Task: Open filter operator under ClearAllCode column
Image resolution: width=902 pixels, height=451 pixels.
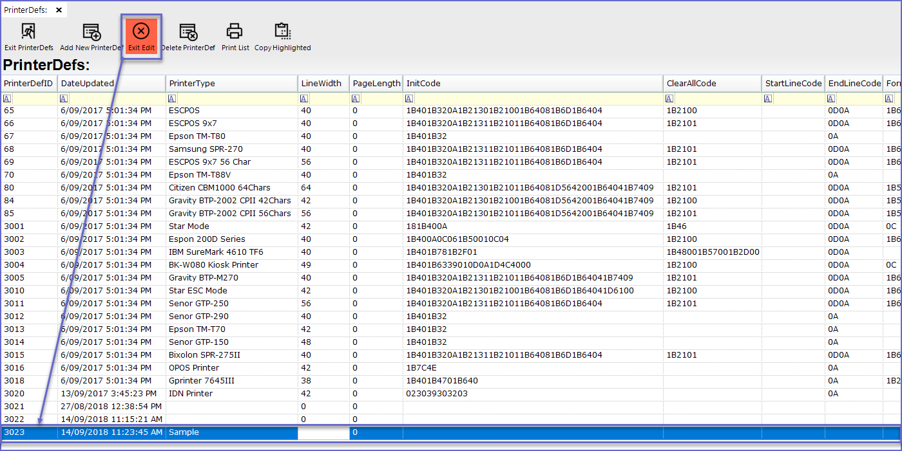Action: 670,98
